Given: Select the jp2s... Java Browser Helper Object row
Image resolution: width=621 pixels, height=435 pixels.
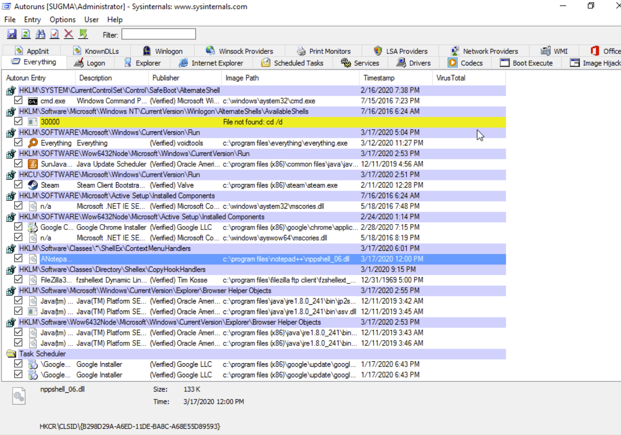Looking at the screenshot, I should click(x=256, y=301).
